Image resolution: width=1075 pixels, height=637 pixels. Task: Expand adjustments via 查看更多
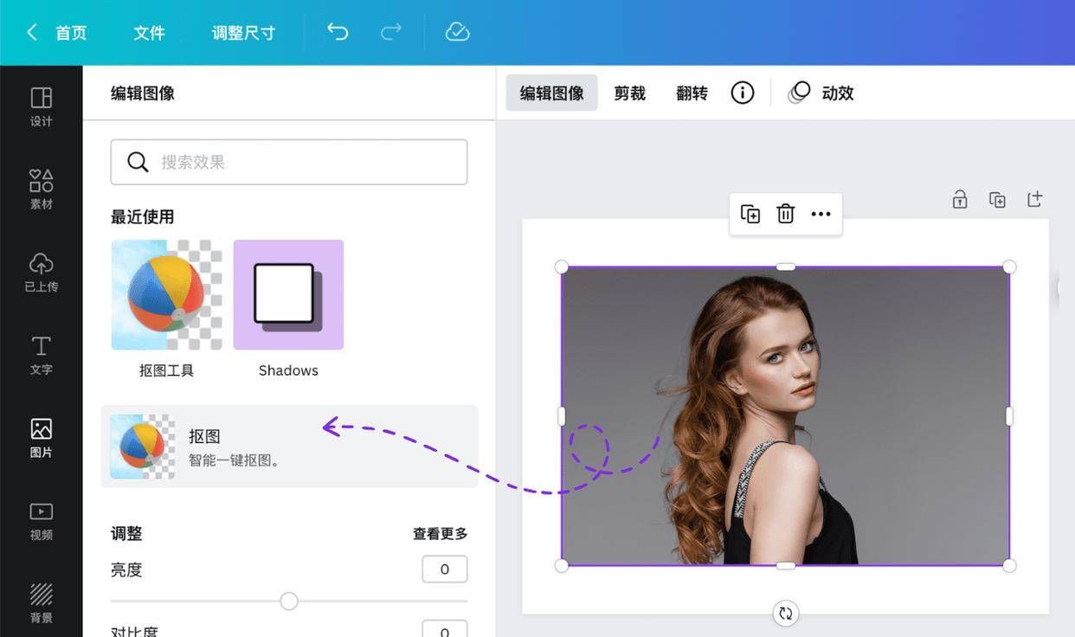[439, 533]
